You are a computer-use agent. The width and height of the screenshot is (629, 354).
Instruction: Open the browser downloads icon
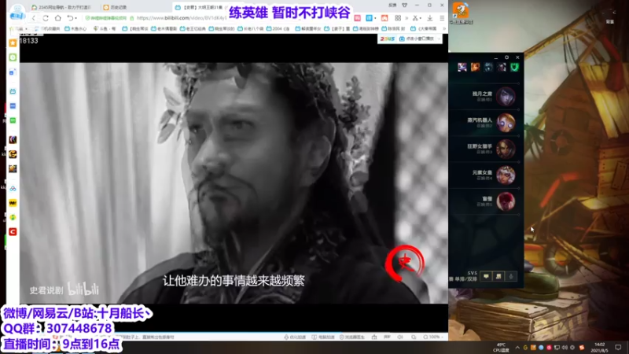click(x=429, y=18)
